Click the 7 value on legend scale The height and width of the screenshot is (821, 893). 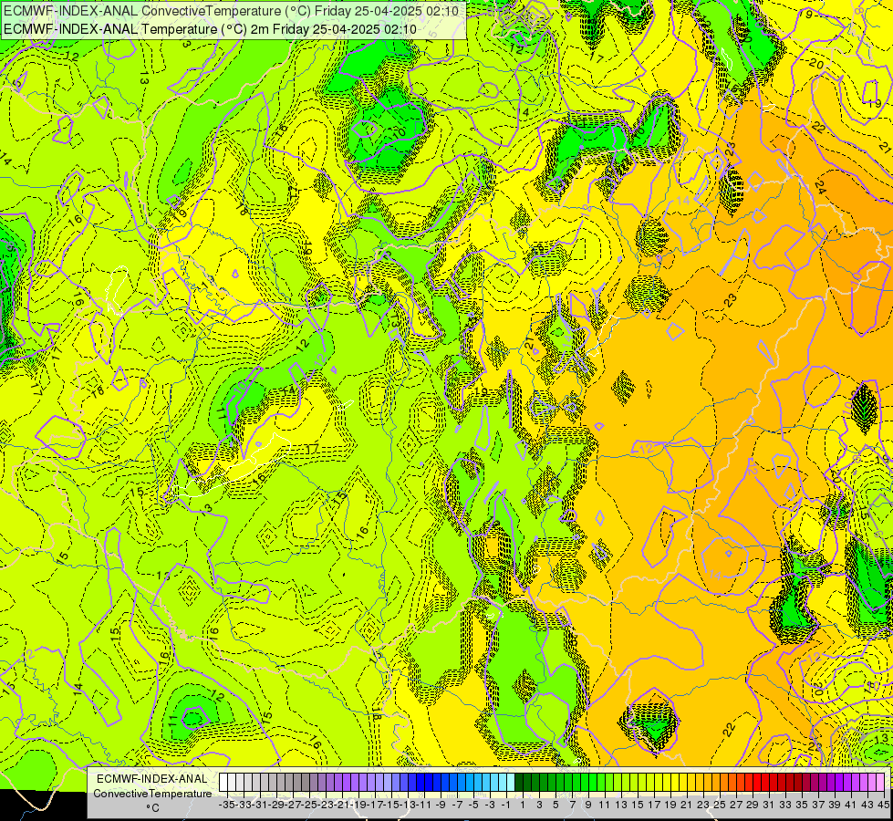point(572,805)
